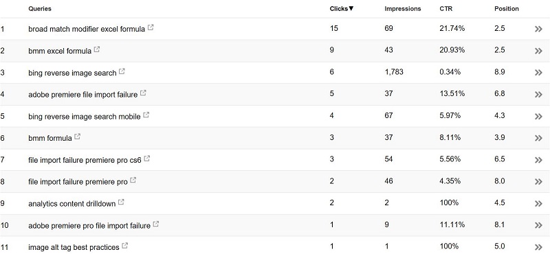Sort by the Position column header
The height and width of the screenshot is (254, 550).
pos(507,9)
